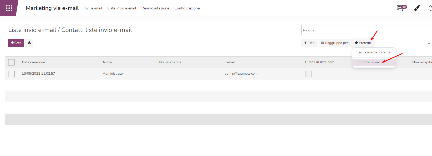Collapse the Preferiti dropdown

(363, 43)
